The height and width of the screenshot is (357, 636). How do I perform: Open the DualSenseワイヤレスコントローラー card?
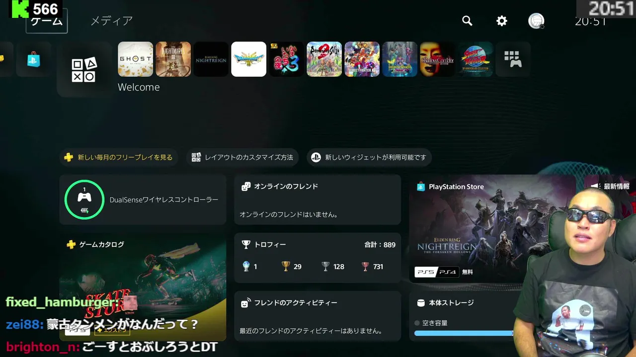click(x=143, y=200)
